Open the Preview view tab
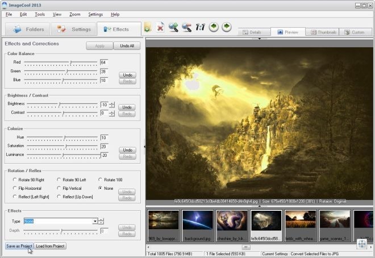 click(x=288, y=32)
